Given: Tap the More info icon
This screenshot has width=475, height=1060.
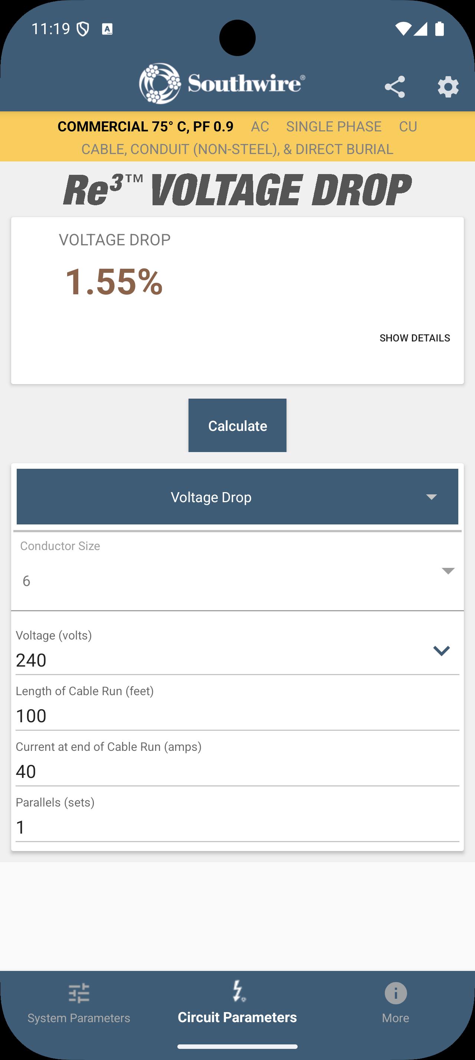Looking at the screenshot, I should [396, 993].
